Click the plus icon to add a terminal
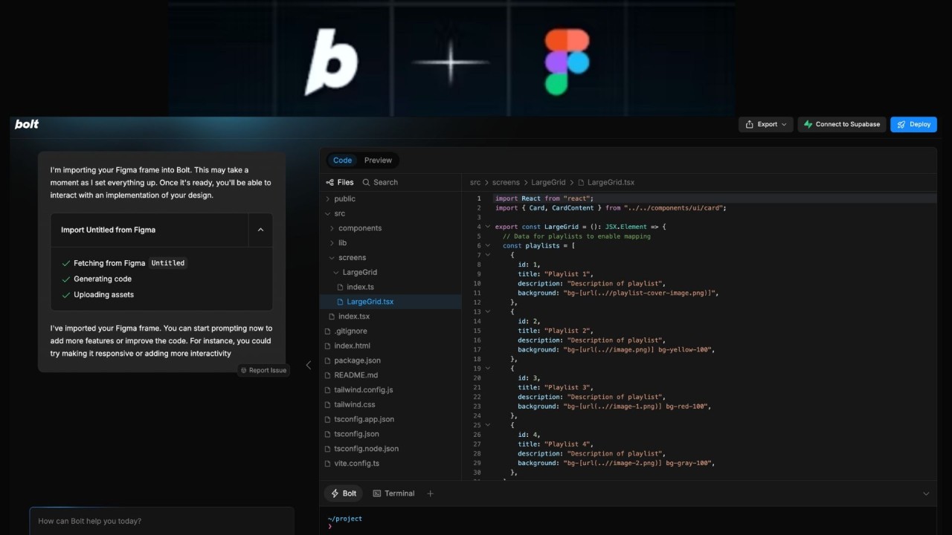Image resolution: width=952 pixels, height=535 pixels. pyautogui.click(x=430, y=493)
